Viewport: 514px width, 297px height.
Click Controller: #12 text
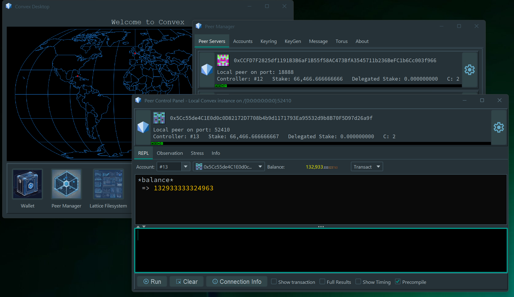click(240, 79)
